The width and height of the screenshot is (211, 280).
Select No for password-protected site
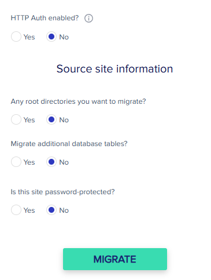point(51,210)
